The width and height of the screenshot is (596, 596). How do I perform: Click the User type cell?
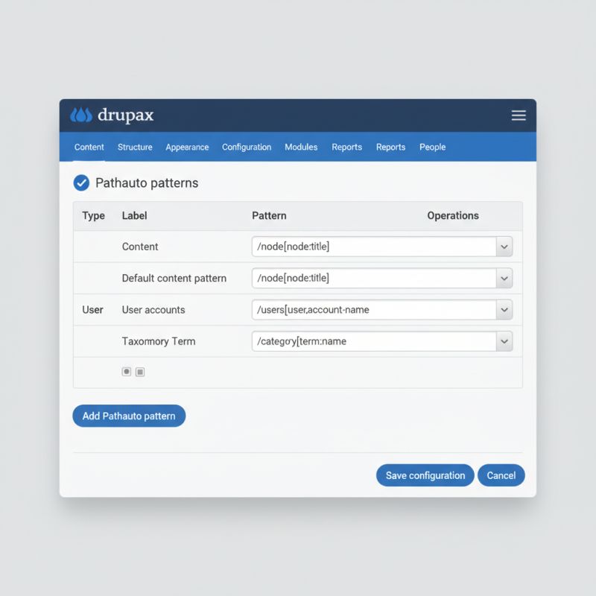pyautogui.click(x=92, y=310)
